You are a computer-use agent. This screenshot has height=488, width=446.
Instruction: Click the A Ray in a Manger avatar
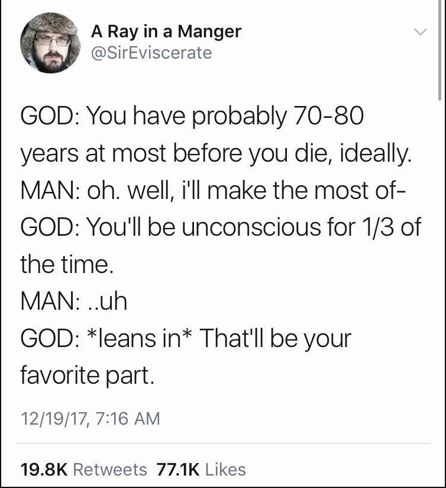(x=51, y=44)
